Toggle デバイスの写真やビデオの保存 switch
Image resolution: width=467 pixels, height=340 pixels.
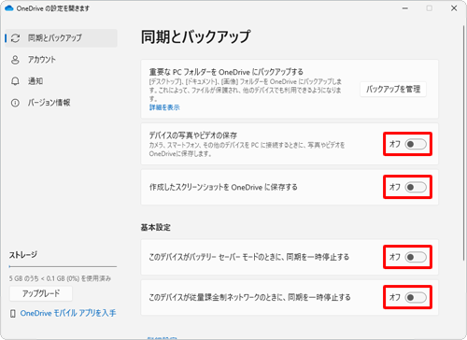pos(416,144)
